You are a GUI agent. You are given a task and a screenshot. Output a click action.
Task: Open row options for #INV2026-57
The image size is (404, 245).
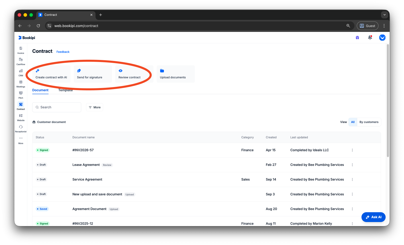pos(352,150)
